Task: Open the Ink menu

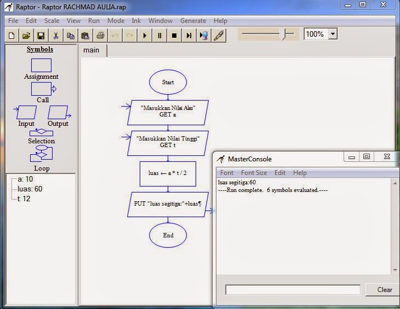Action: pyautogui.click(x=136, y=21)
